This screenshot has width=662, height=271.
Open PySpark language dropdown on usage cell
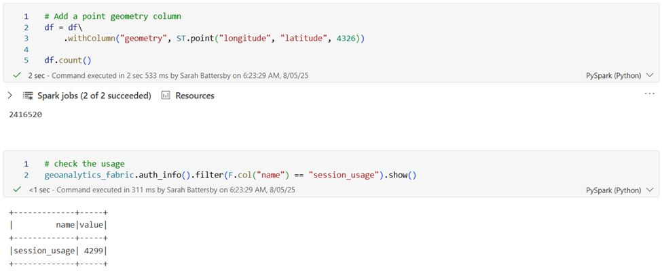coord(619,190)
